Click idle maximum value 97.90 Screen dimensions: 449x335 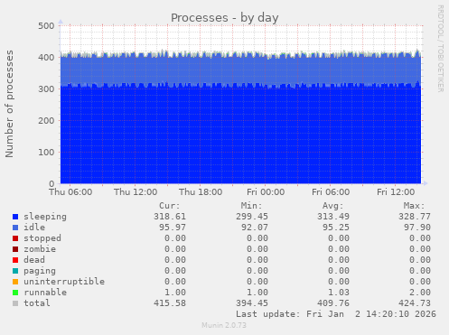tap(417, 228)
